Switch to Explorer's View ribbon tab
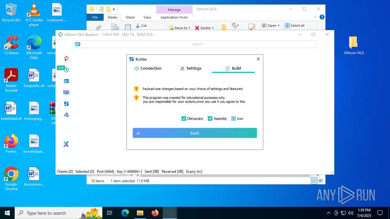 (147, 17)
